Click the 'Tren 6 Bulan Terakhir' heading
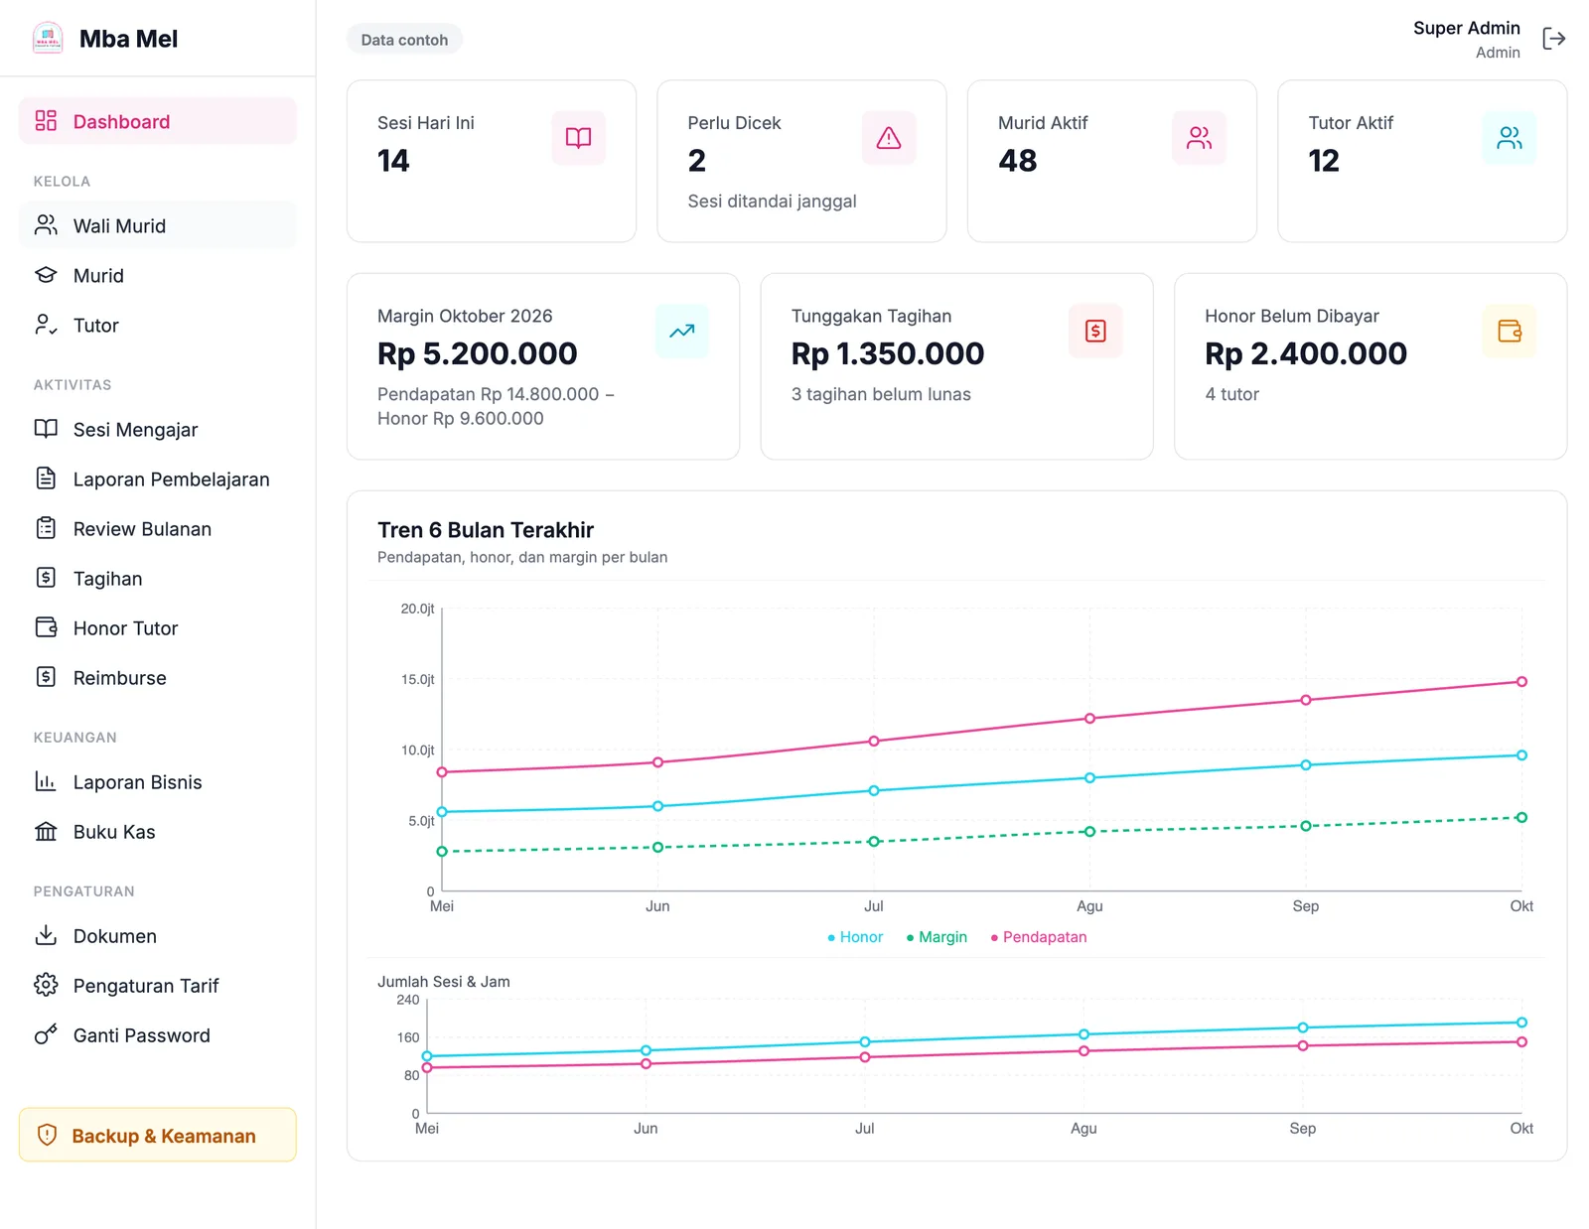Viewport: 1589px width, 1229px height. [486, 530]
